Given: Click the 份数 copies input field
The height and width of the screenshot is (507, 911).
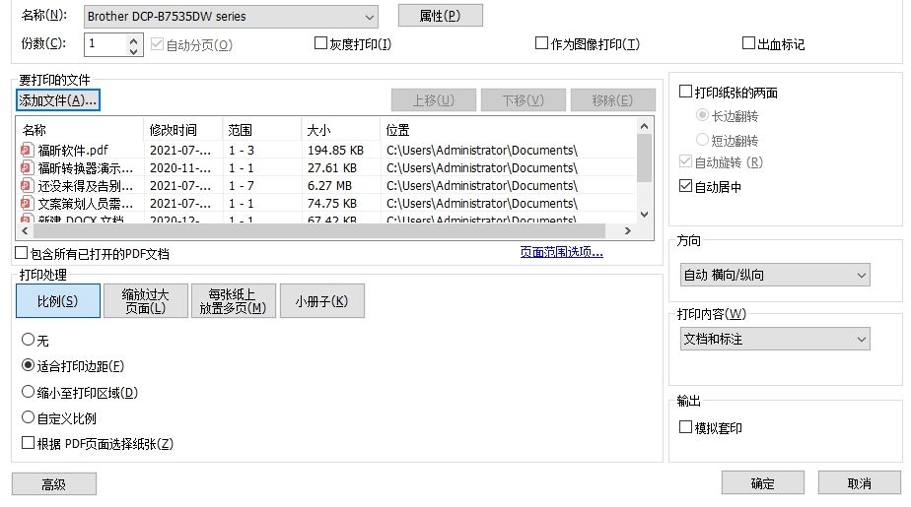Looking at the screenshot, I should click(105, 44).
